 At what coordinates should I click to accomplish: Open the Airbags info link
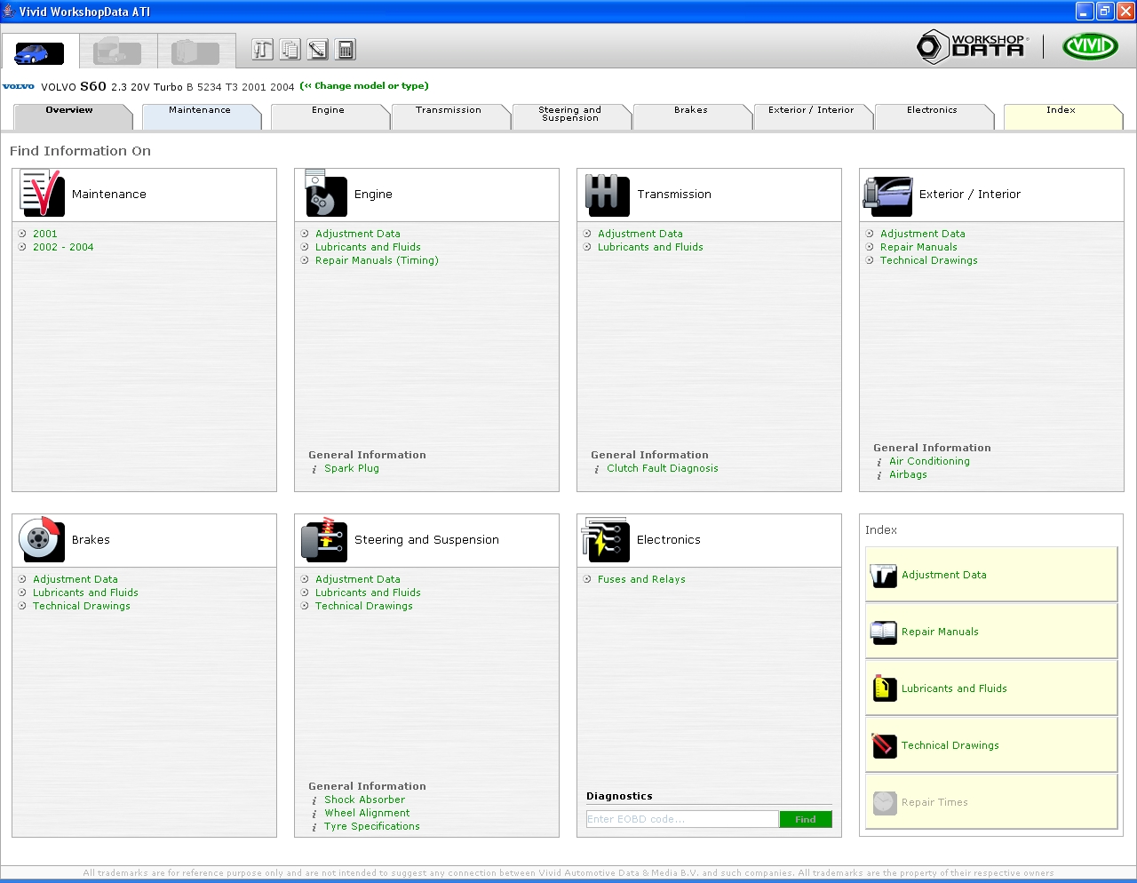[908, 474]
